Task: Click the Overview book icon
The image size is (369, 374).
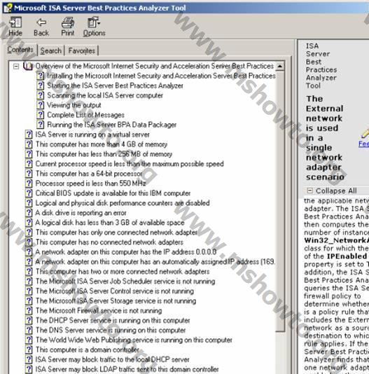Action: (x=28, y=66)
